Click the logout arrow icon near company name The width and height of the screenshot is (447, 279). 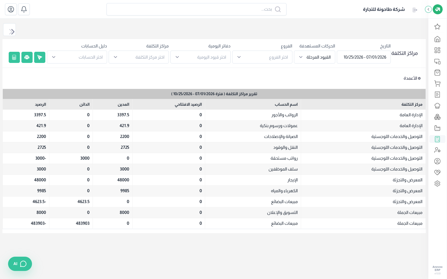tap(415, 10)
